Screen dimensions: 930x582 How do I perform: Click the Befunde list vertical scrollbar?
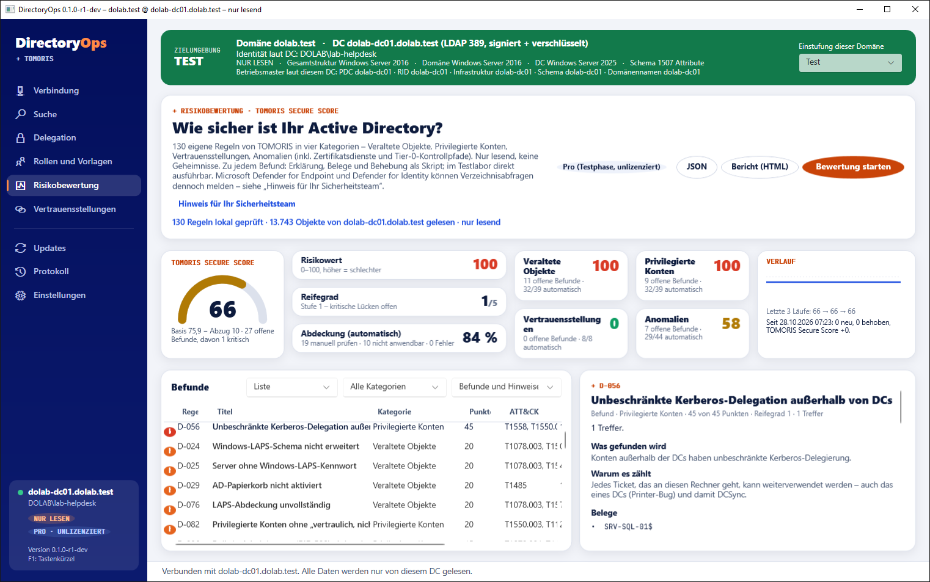[565, 441]
